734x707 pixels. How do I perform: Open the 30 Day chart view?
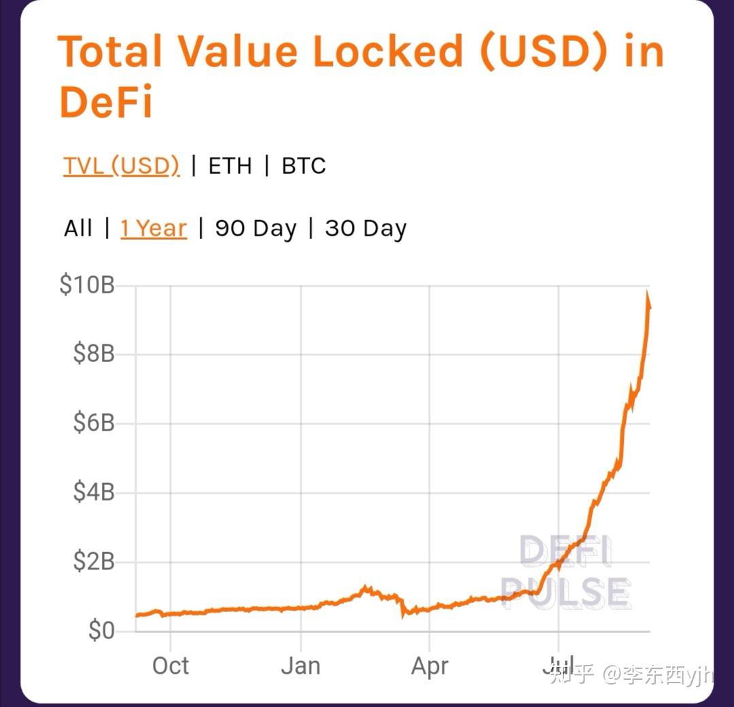point(365,228)
